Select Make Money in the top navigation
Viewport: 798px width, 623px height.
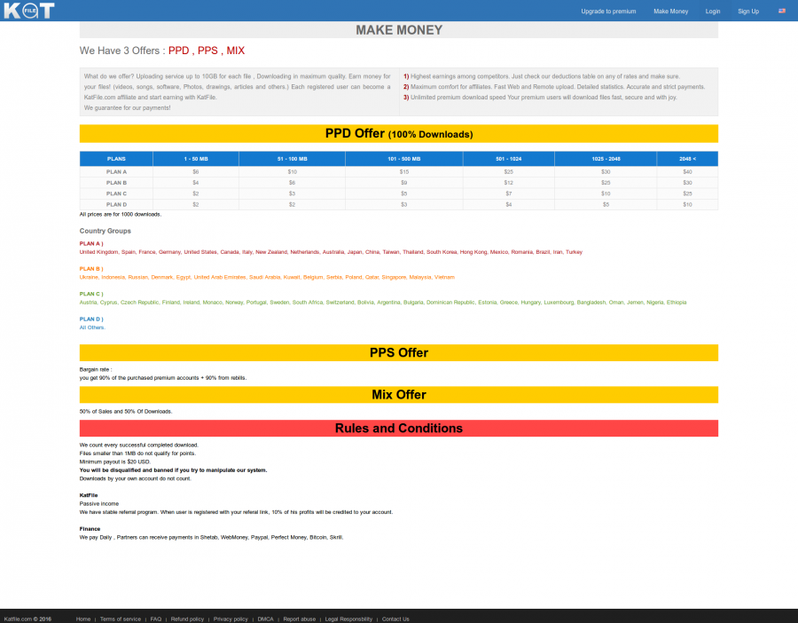pyautogui.click(x=670, y=12)
